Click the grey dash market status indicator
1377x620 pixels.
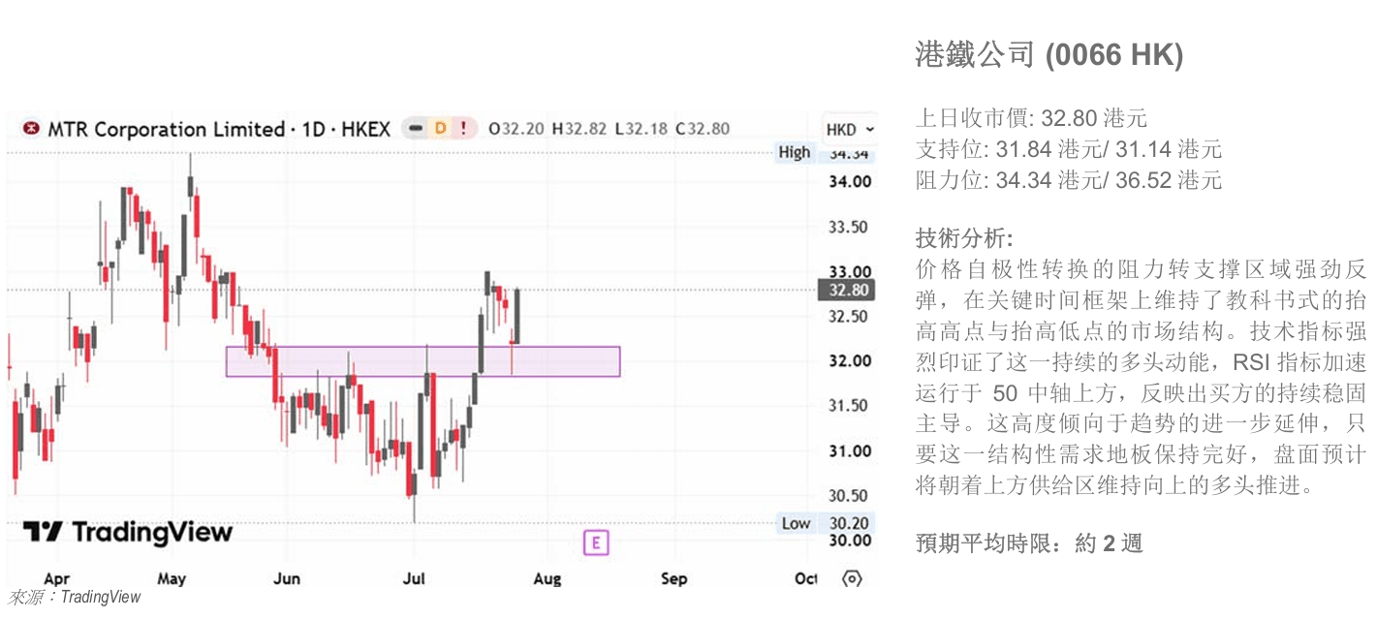tap(415, 129)
